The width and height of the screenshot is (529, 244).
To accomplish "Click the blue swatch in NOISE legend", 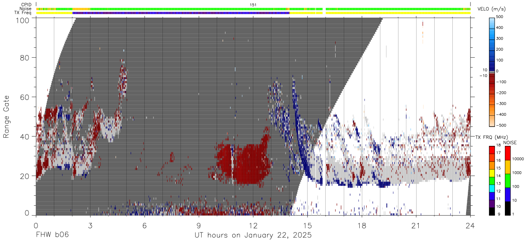I will (x=507, y=195).
